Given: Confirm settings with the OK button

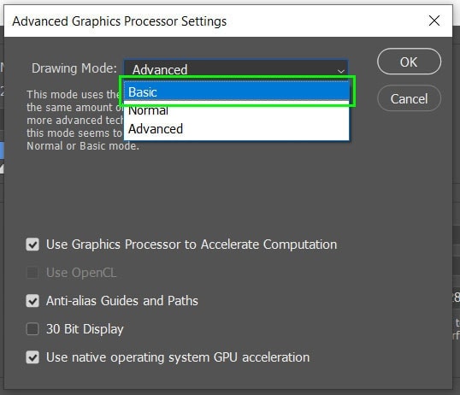Looking at the screenshot, I should [409, 62].
